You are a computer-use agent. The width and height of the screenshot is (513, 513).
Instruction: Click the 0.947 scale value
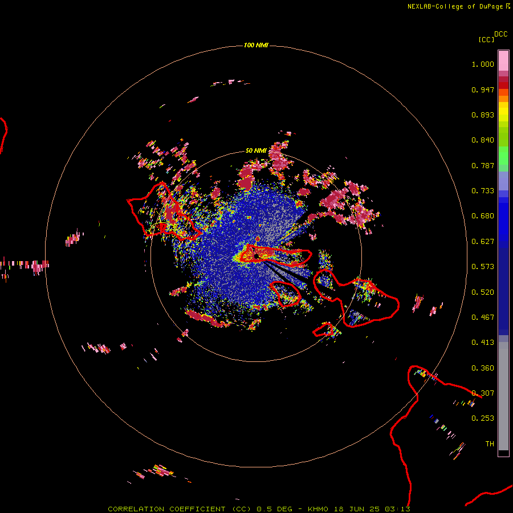[483, 89]
